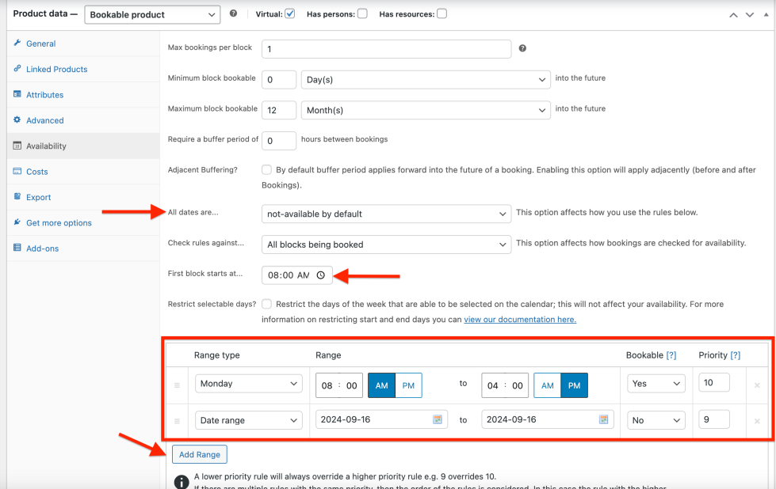776x489 pixels.
Task: Click clock icon in First block starts field
Action: (x=321, y=275)
